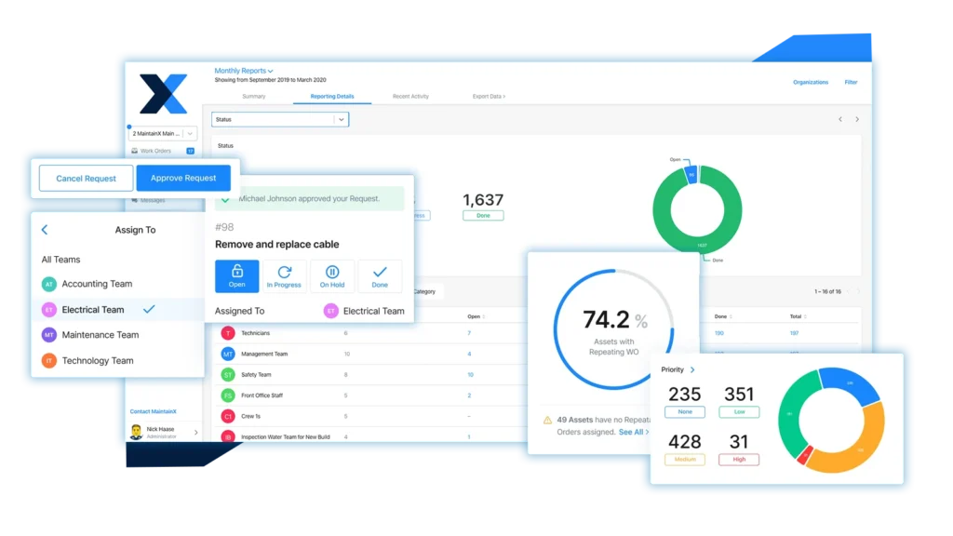953x536 pixels.
Task: Mark work order In Progress
Action: (284, 275)
